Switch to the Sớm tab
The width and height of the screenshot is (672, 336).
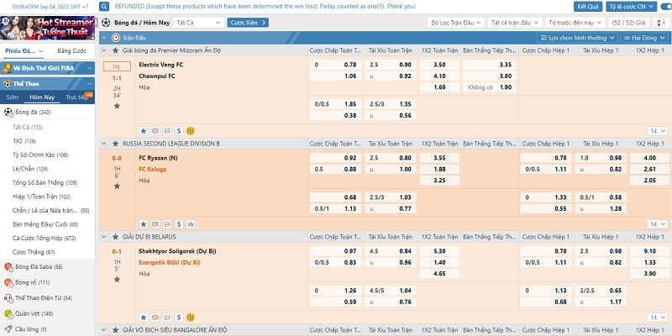13,97
